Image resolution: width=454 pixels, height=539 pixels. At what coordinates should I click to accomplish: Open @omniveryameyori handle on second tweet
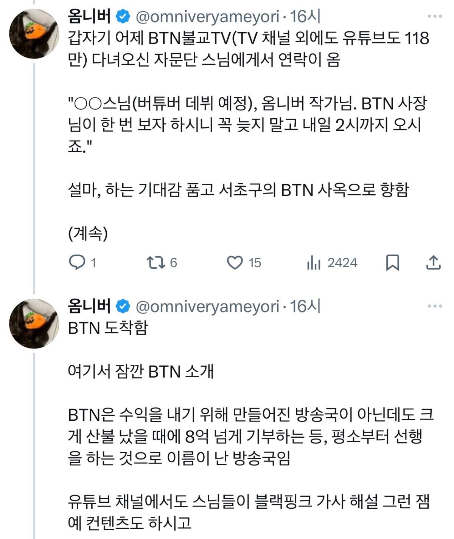click(x=207, y=307)
